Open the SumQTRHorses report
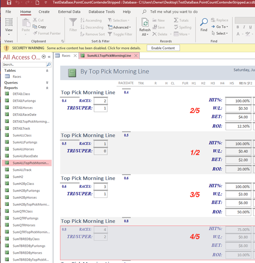The width and height of the screenshot is (255, 263). coord(24,225)
